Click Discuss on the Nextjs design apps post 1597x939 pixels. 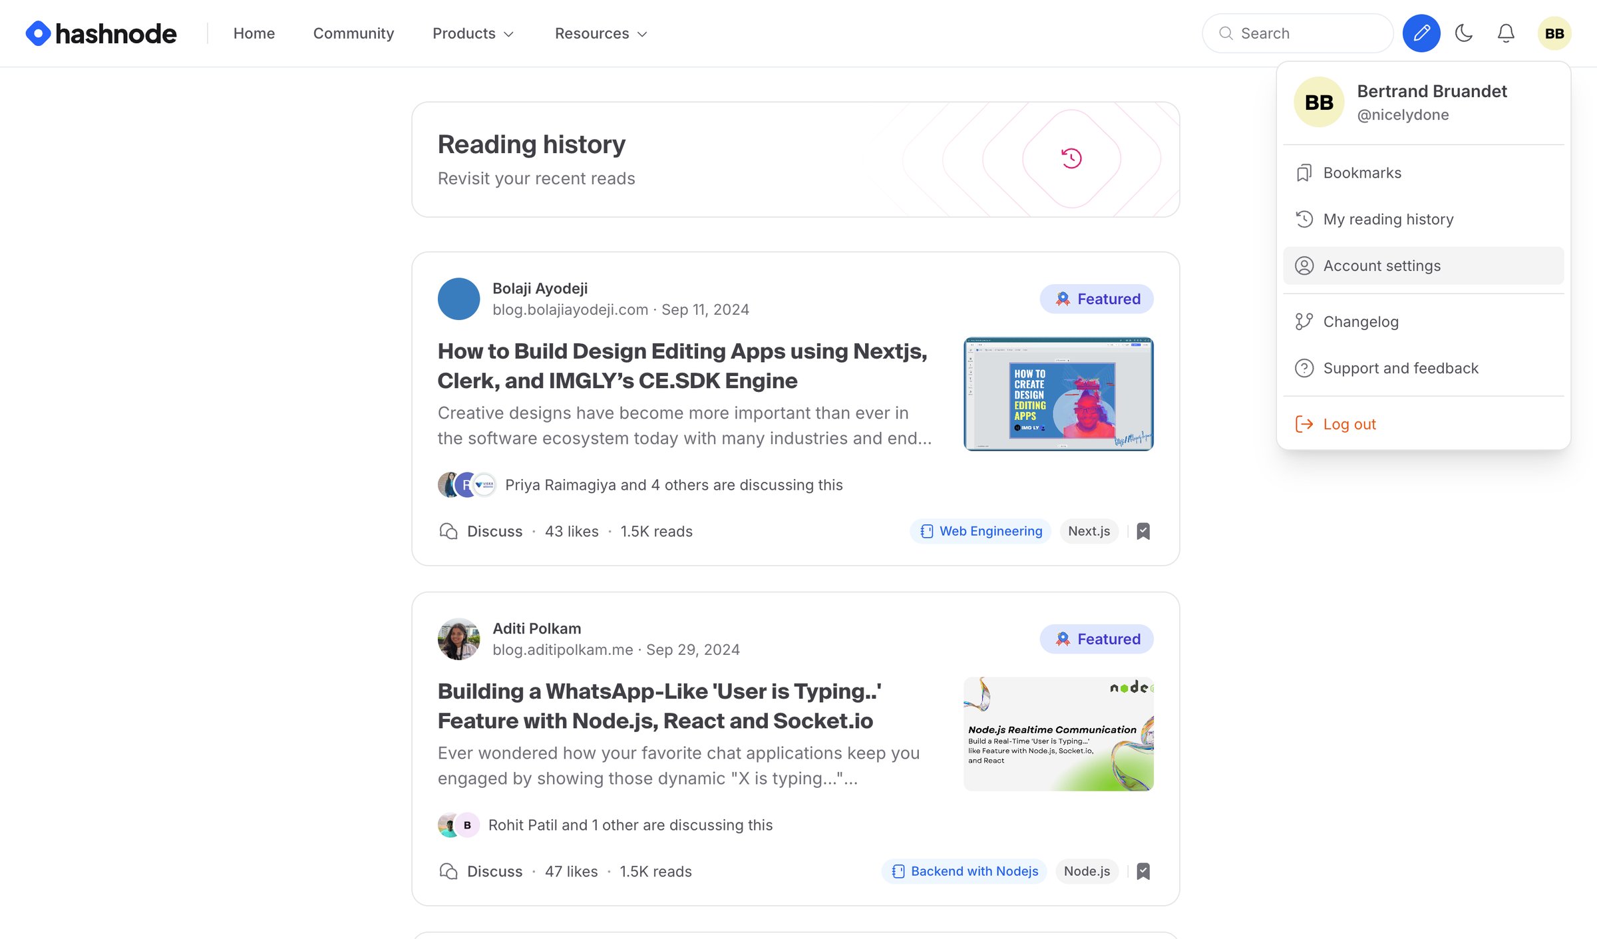pyautogui.click(x=481, y=532)
